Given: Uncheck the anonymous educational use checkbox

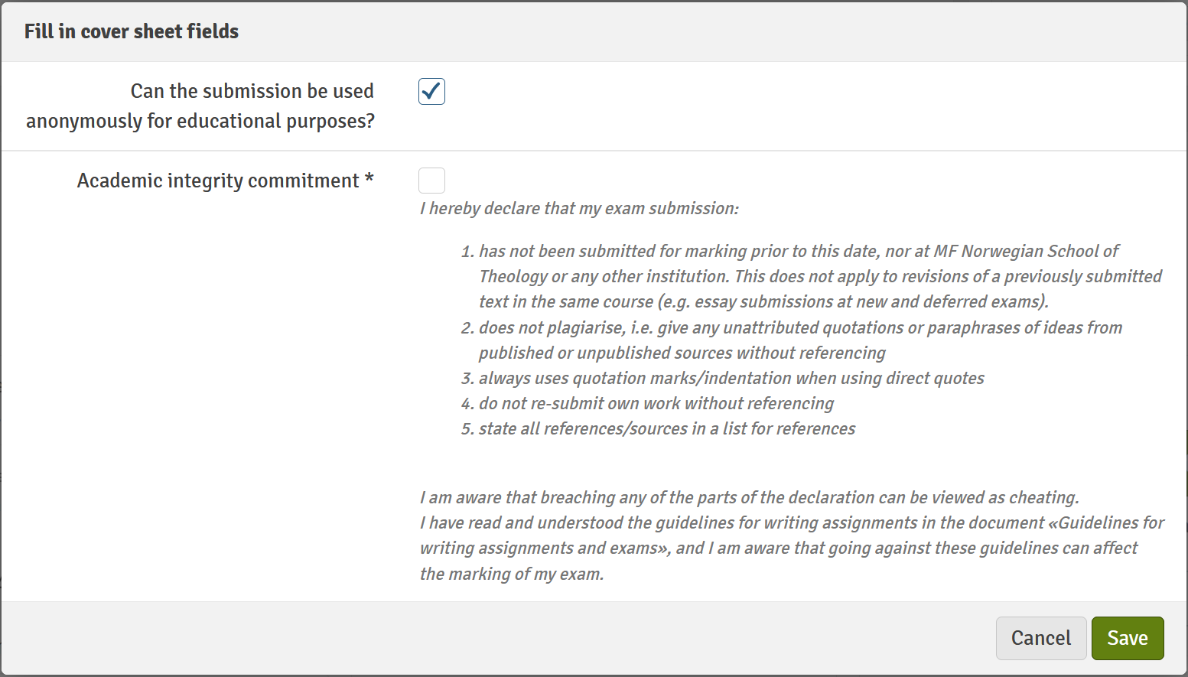Looking at the screenshot, I should (431, 92).
